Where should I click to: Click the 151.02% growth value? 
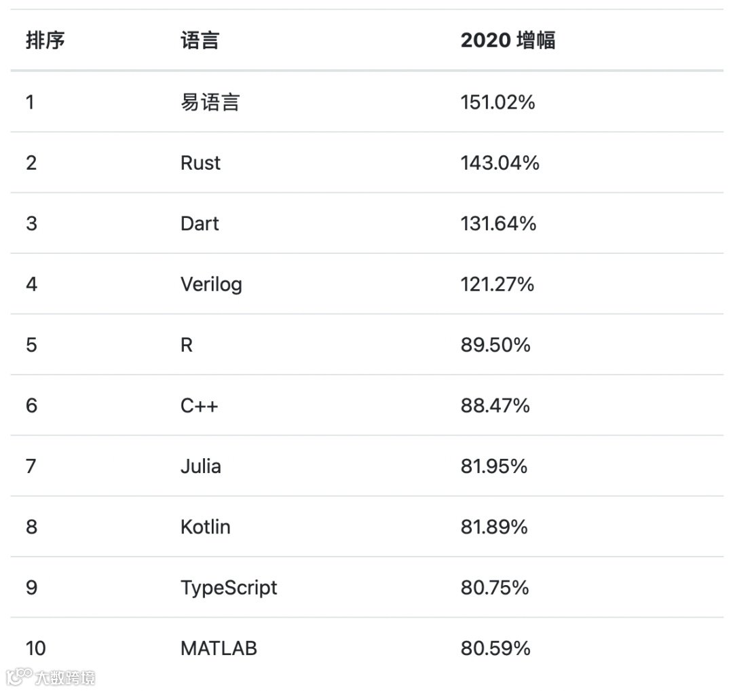[x=497, y=102]
